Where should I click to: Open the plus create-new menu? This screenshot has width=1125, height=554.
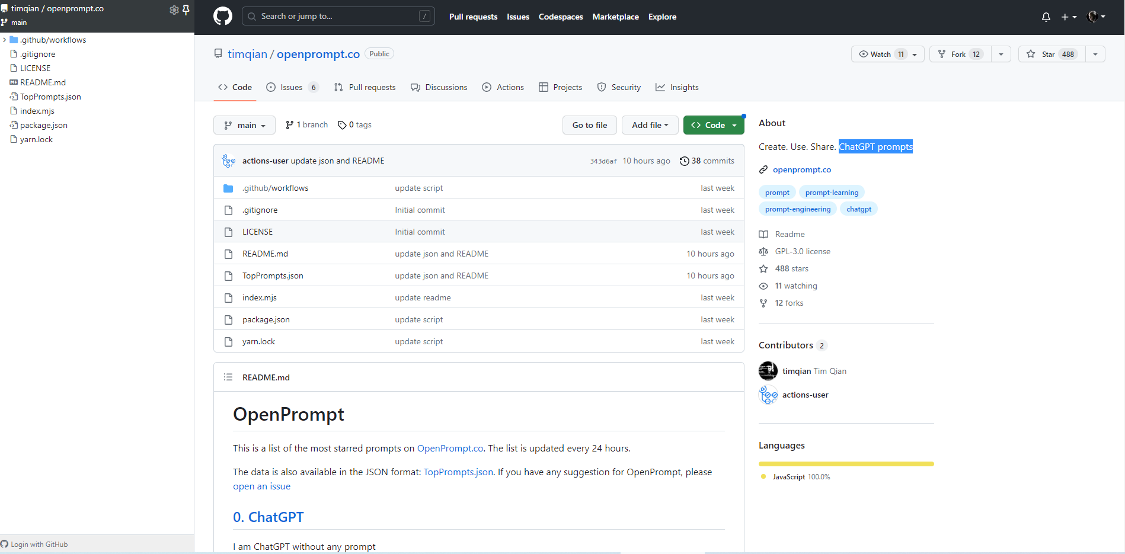(x=1069, y=17)
